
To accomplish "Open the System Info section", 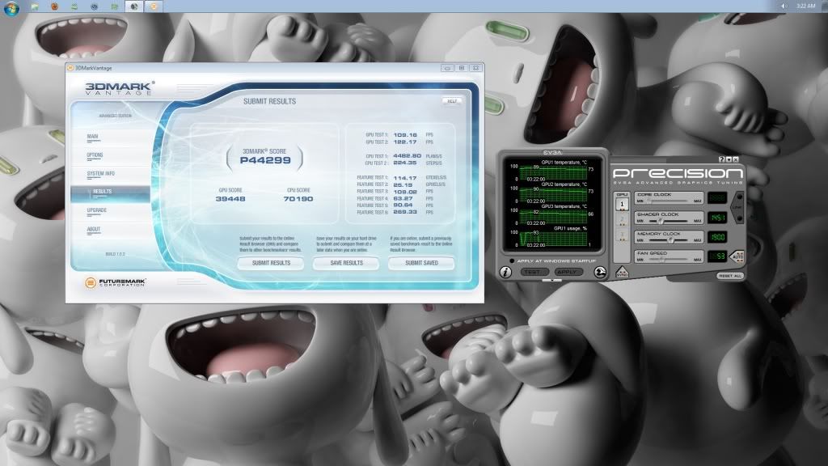I will tap(100, 173).
